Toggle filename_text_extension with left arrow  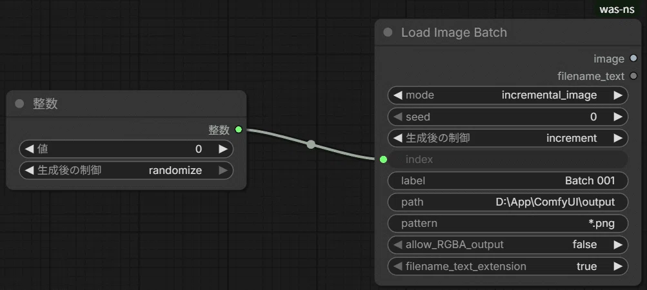[398, 266]
